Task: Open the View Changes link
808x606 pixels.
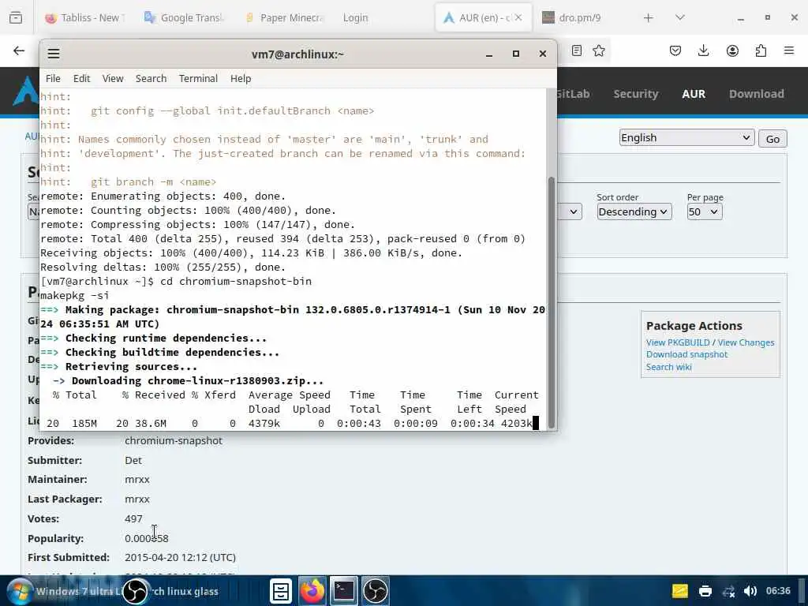Action: click(x=746, y=342)
